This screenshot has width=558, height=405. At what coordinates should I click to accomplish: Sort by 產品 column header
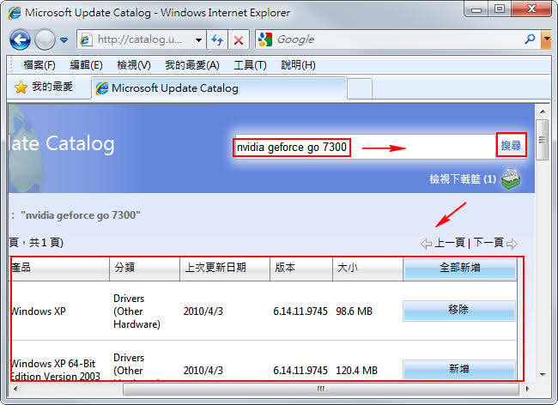[x=59, y=269]
